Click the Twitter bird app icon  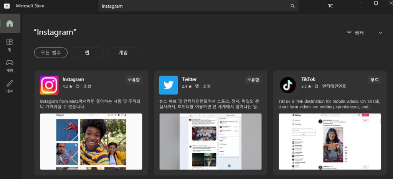168,85
